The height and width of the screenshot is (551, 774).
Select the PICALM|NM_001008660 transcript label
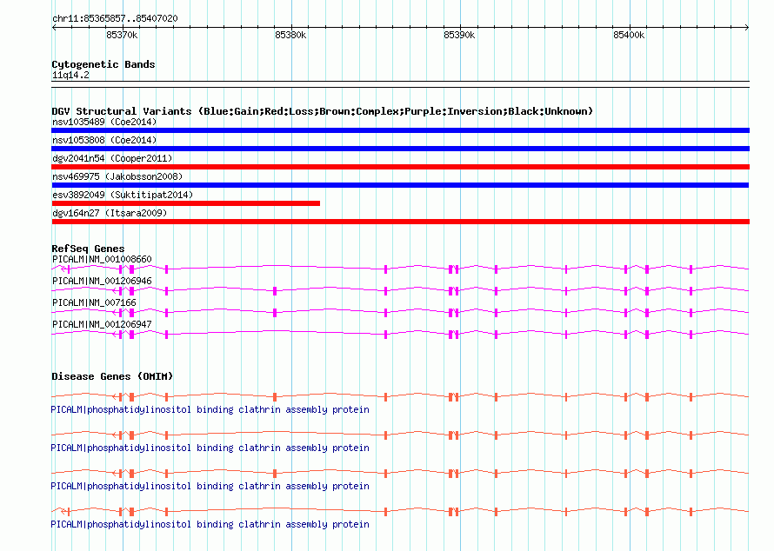click(102, 259)
